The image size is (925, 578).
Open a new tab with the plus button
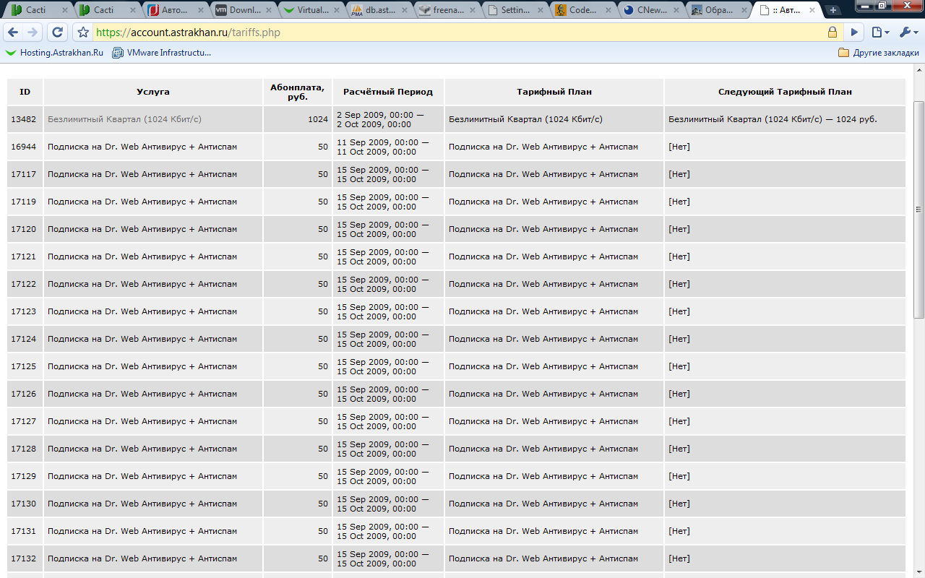pos(833,10)
